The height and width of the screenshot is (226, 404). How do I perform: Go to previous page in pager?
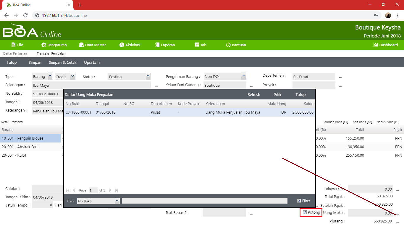pos(74,190)
